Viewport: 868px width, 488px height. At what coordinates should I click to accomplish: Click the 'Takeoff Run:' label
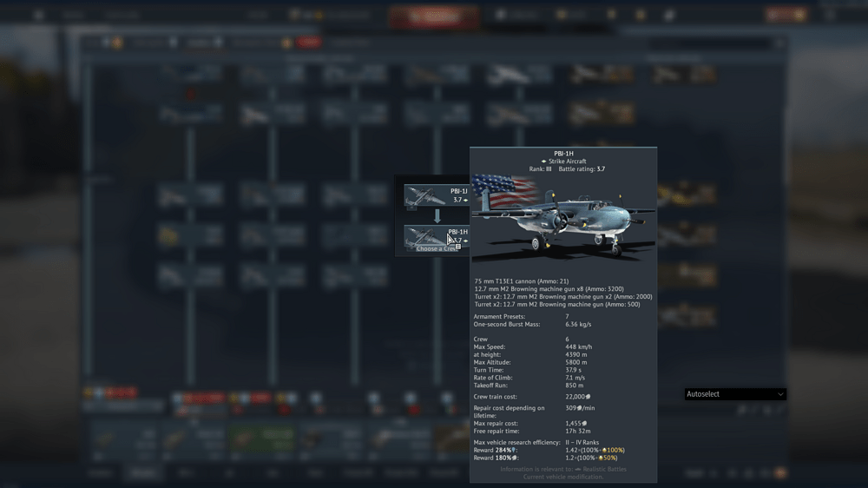tap(490, 386)
